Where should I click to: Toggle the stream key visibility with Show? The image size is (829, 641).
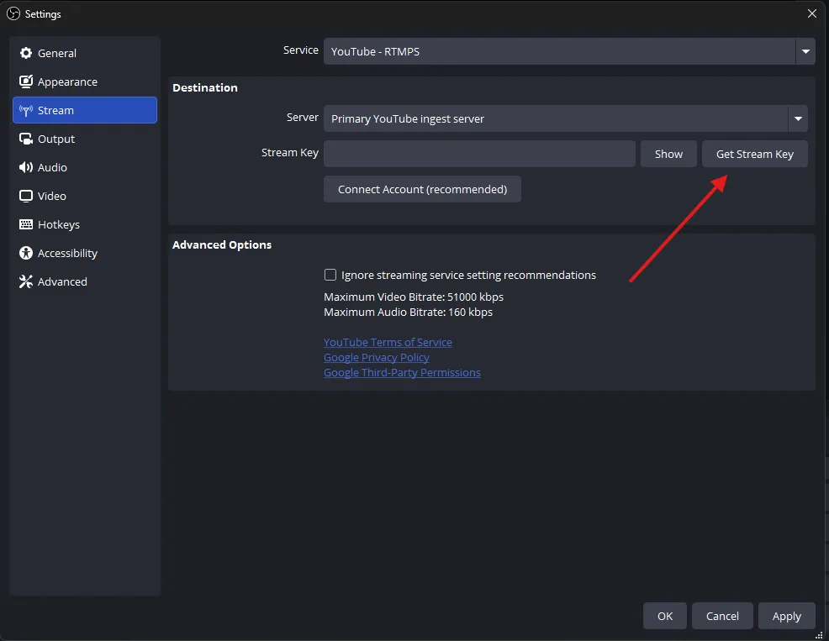coord(668,154)
